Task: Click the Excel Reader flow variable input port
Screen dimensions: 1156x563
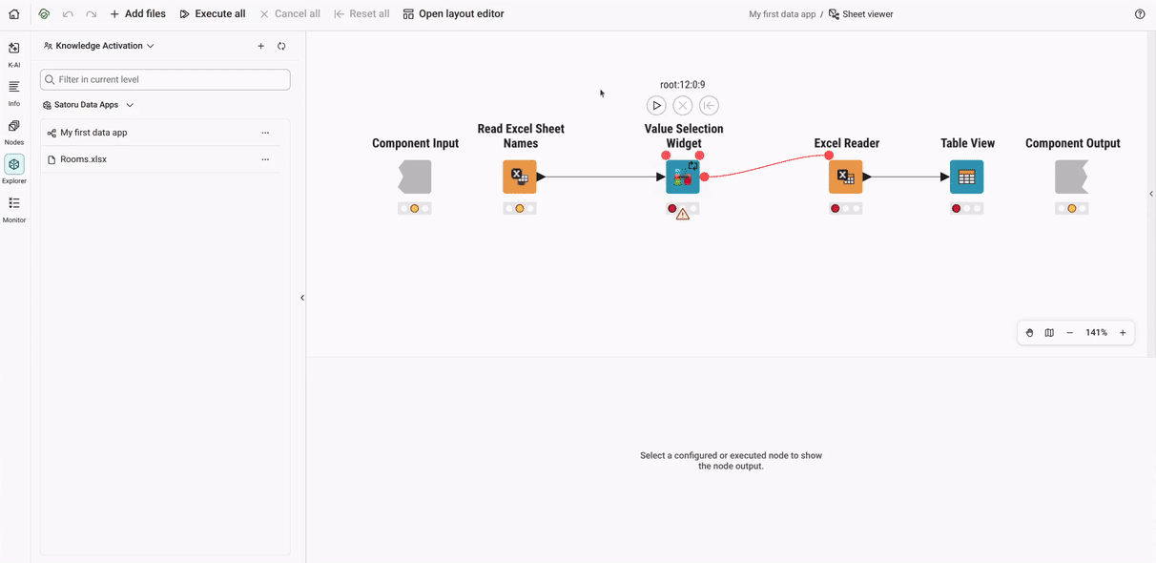Action: click(829, 156)
